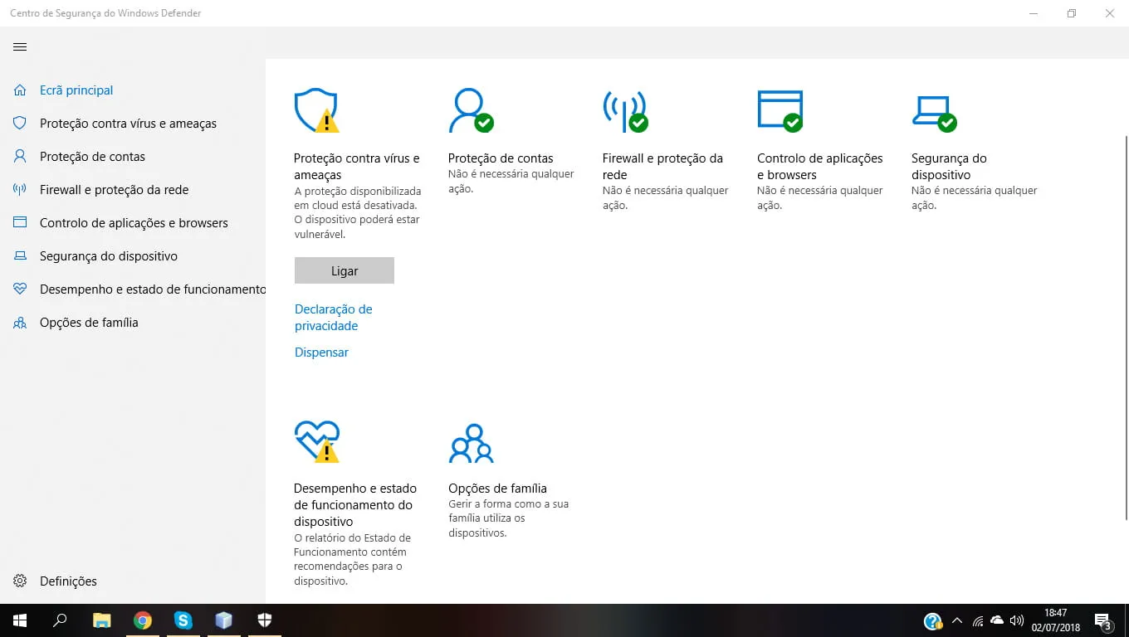Click the taskbar search magnifier

pos(60,620)
